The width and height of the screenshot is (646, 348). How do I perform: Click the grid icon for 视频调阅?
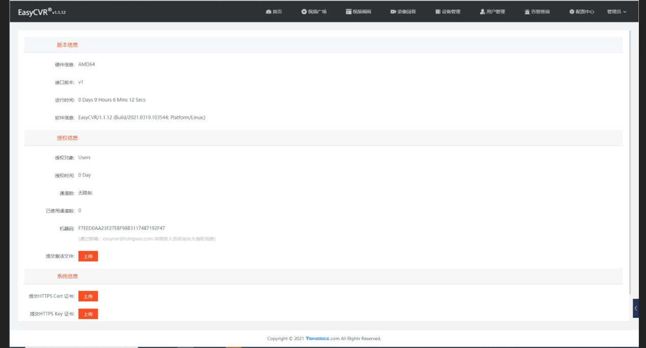point(349,12)
